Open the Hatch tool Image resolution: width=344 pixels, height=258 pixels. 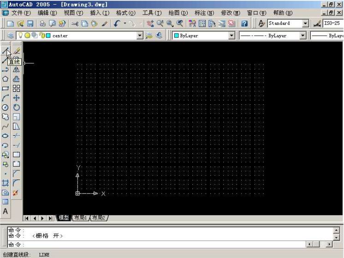tap(5, 183)
